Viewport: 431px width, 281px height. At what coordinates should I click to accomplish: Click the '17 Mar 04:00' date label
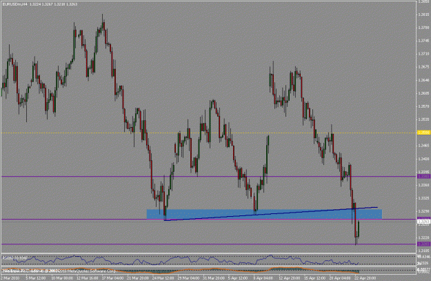click(114, 278)
